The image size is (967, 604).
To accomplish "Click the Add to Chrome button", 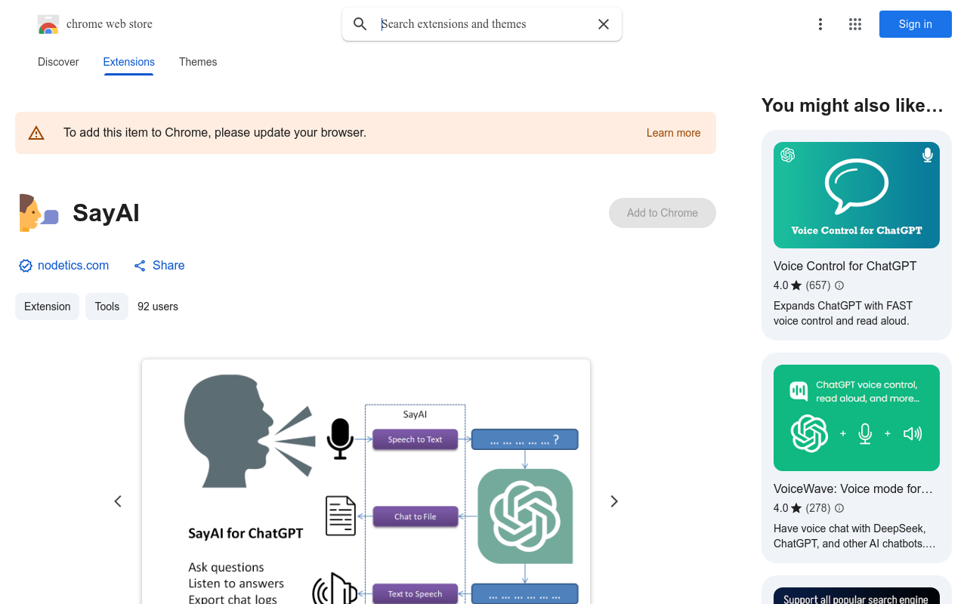I will coord(663,213).
